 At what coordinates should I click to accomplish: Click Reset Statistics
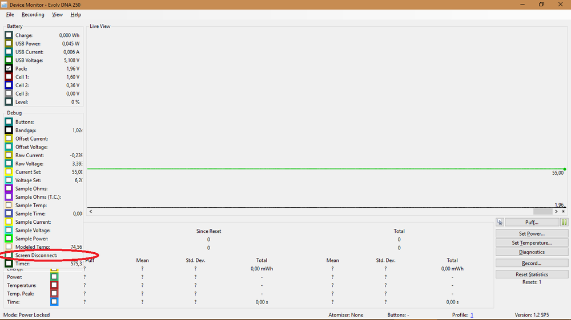[532, 274]
